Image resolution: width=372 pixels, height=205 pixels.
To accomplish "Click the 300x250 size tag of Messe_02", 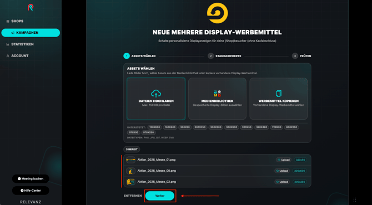I will (x=299, y=182).
